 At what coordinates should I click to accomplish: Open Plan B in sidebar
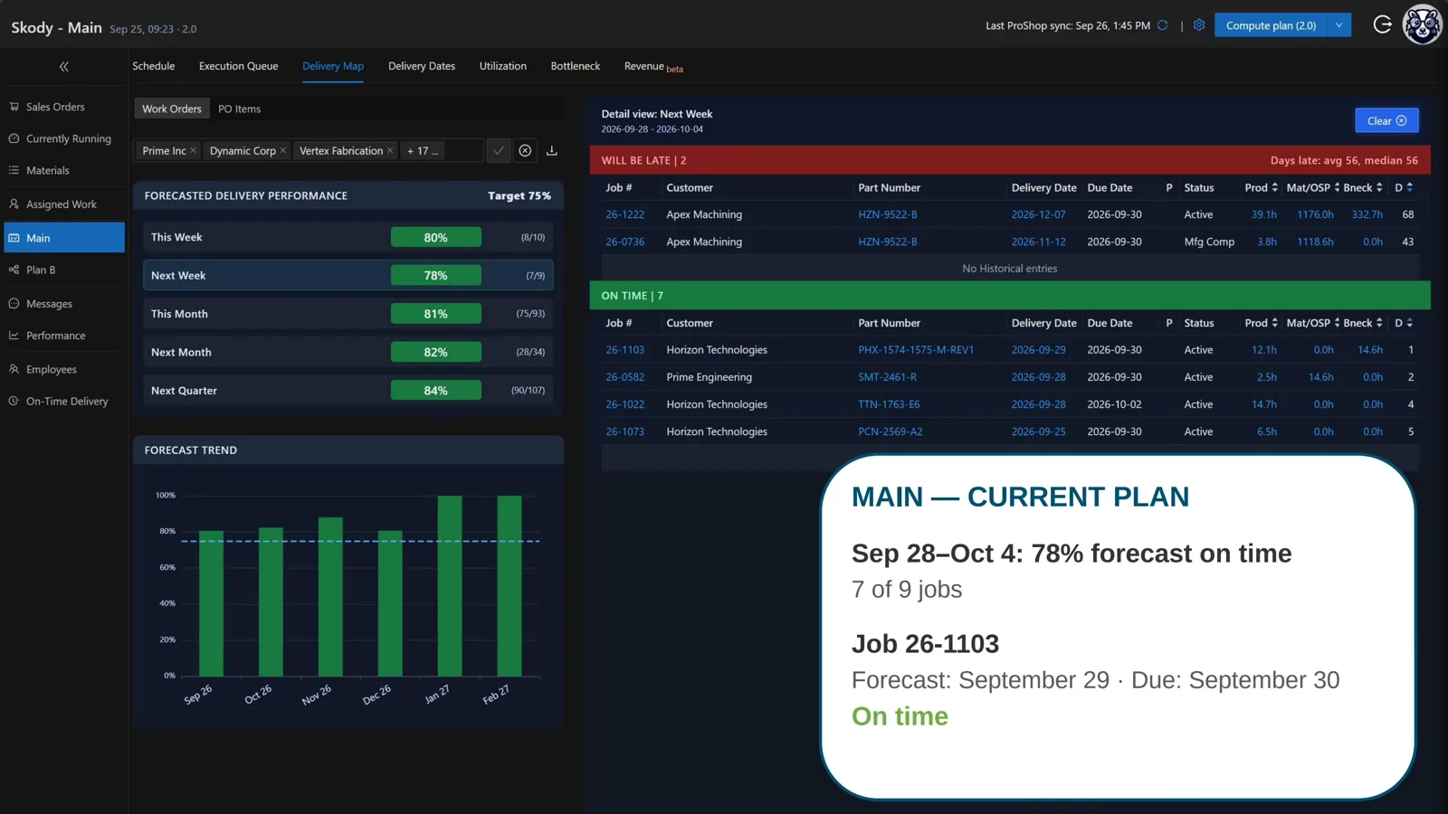click(63, 270)
